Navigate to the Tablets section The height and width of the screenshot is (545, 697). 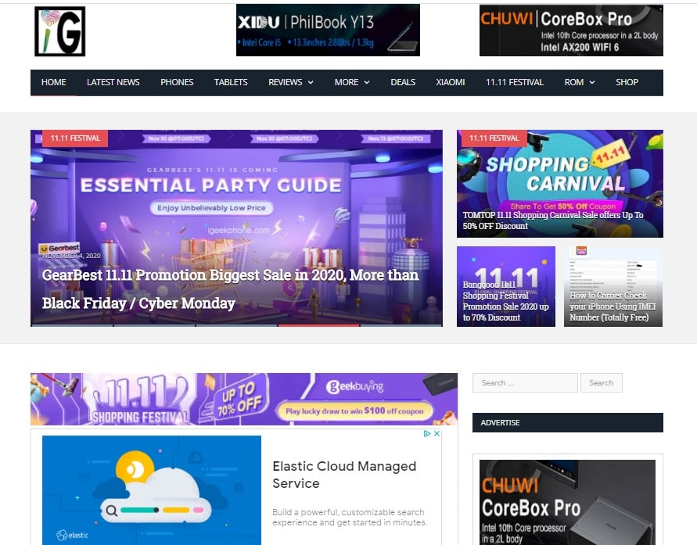pos(231,82)
